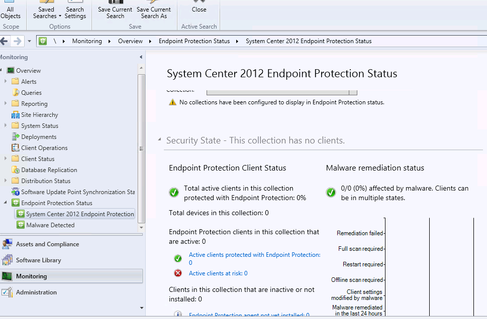The width and height of the screenshot is (487, 319).
Task: Open breadcrumb arrow after Endpoint Protection Status
Action: point(237,41)
